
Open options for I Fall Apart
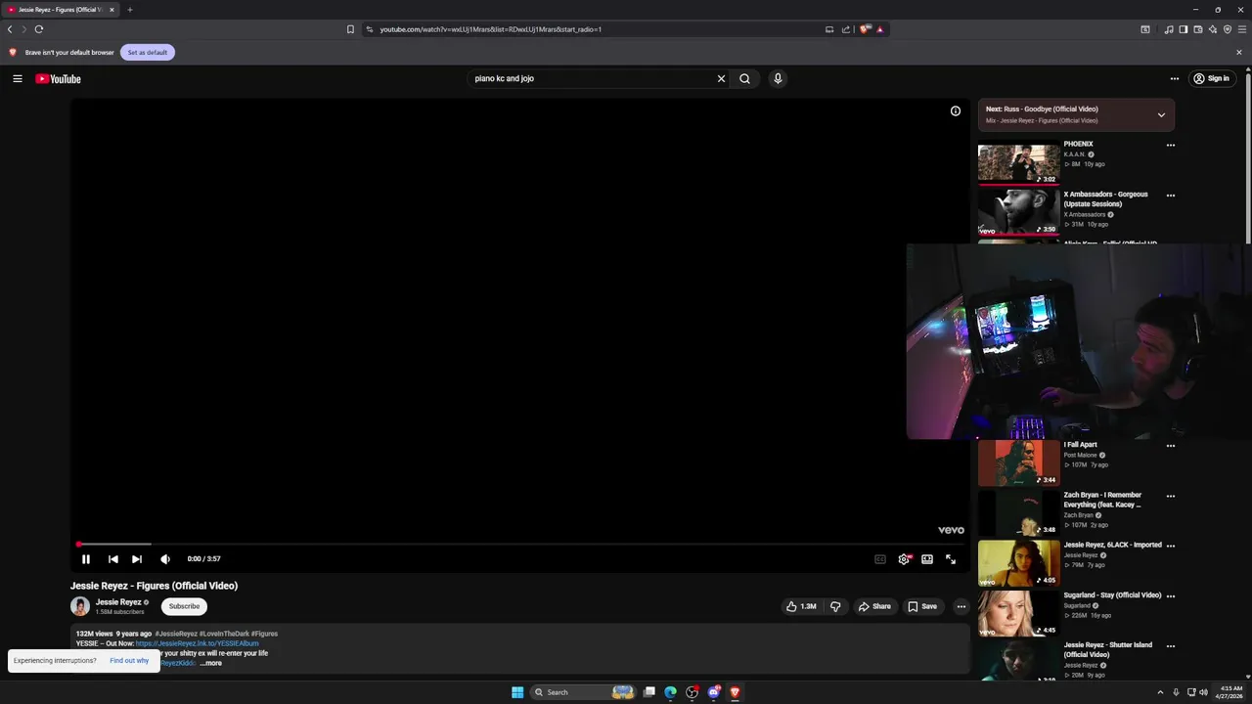1170,446
